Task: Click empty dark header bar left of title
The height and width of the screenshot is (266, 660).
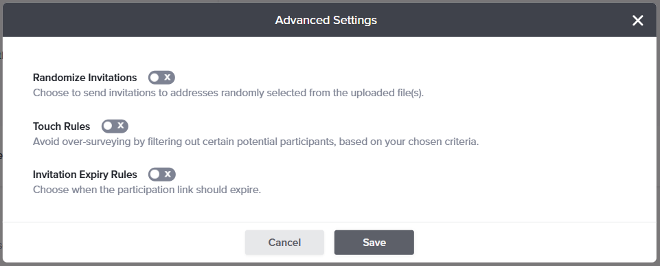Action: 139,20
